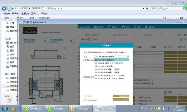Image resolution: width=187 pixels, height=112 pixels.
Task: Open the View (查看) menu in Explorer
Action: click(25, 14)
